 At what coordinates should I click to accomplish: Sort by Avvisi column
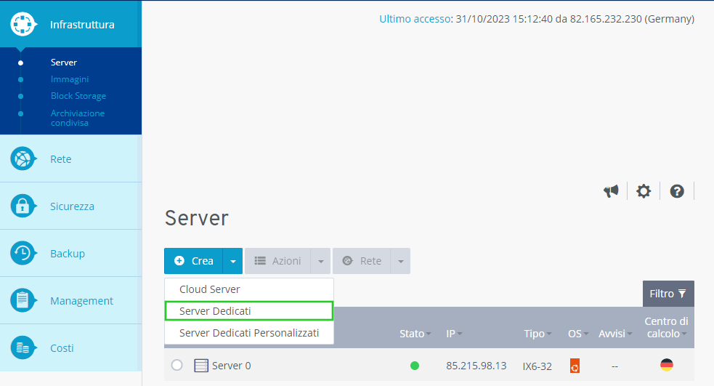coord(615,334)
